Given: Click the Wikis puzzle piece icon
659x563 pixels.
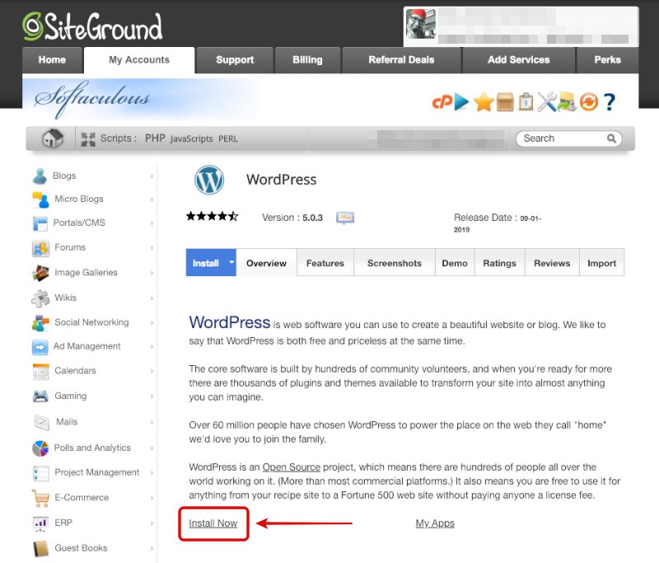Looking at the screenshot, I should (x=40, y=298).
